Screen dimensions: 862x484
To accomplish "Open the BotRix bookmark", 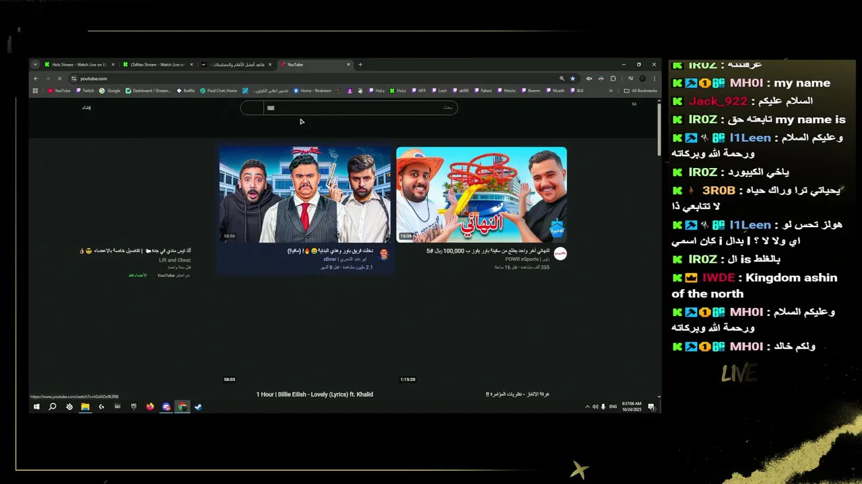I will click(186, 91).
